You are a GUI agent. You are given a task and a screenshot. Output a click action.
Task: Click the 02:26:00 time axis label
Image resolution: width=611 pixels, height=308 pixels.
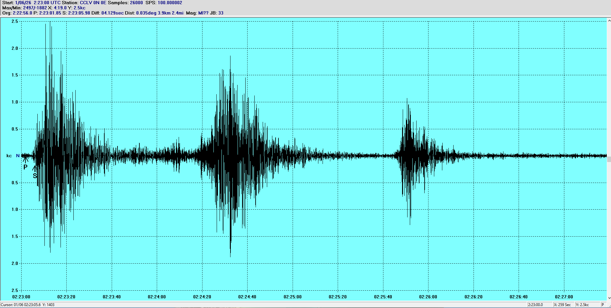(x=428, y=297)
